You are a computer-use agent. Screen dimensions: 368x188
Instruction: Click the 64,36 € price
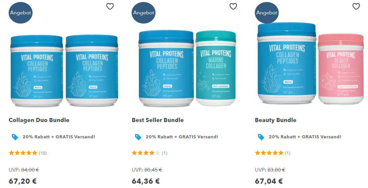[x=146, y=181]
